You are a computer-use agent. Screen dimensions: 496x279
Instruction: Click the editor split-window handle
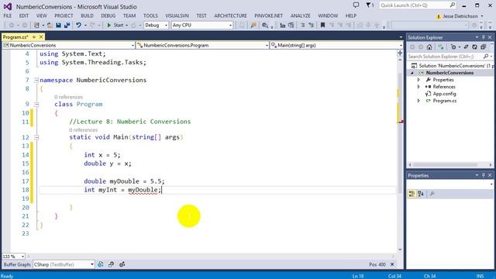[x=400, y=53]
